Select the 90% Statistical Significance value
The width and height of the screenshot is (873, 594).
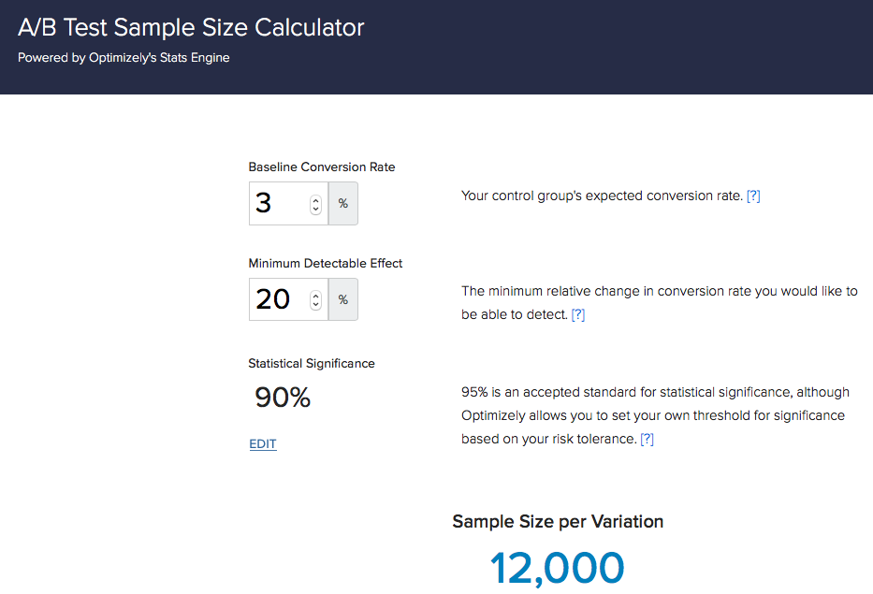(x=283, y=398)
